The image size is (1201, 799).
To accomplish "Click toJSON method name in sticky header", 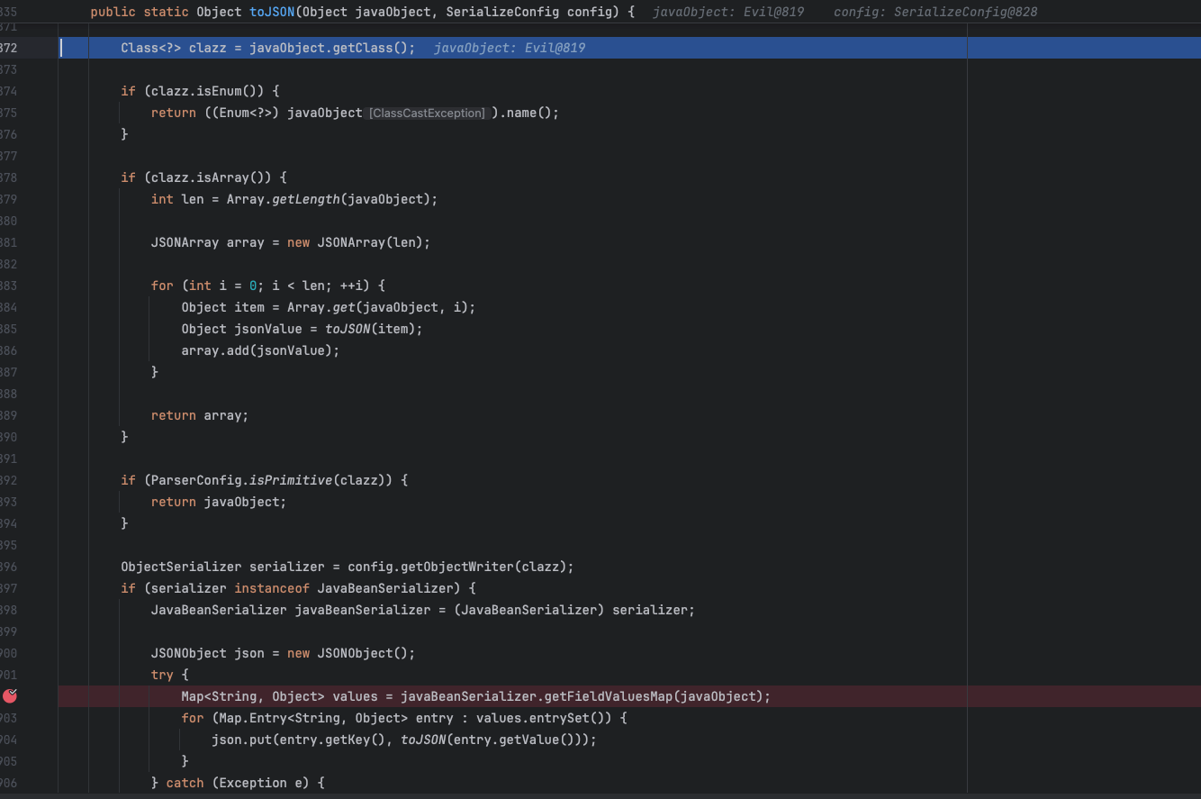I will tap(272, 12).
